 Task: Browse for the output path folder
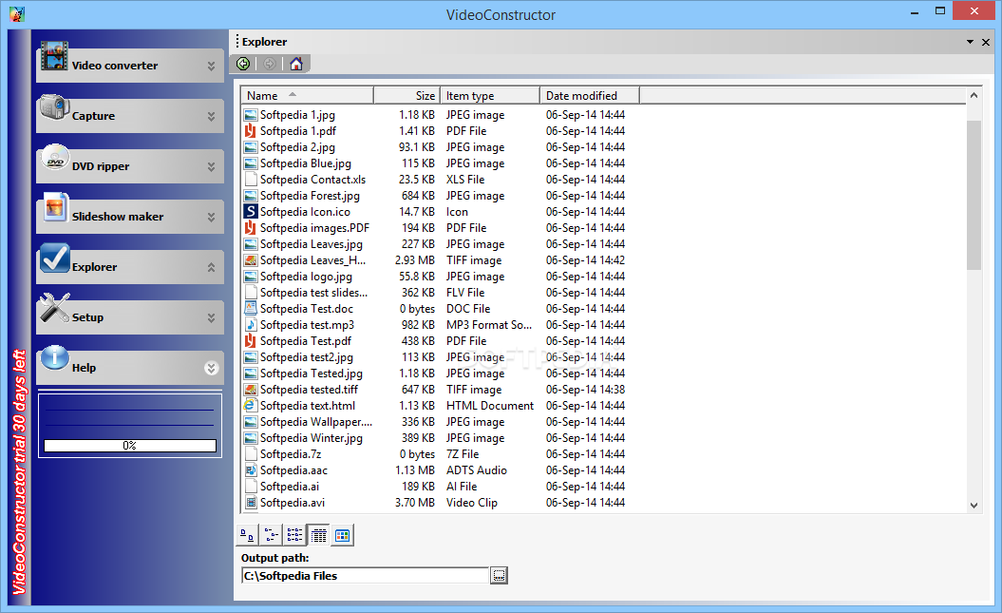(x=499, y=575)
